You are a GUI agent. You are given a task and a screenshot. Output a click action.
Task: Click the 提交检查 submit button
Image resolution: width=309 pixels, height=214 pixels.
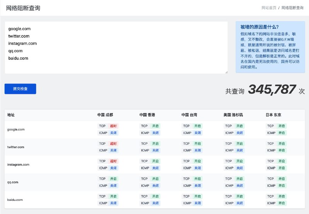pos(20,89)
